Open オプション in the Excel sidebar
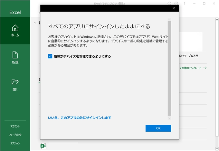The width and height of the screenshot is (219, 151). (15, 143)
